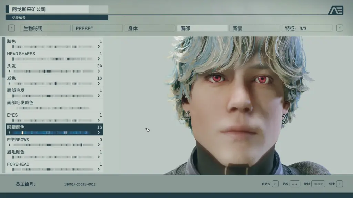
Task: Select the EYEBROWS option label
Action: (x=18, y=140)
